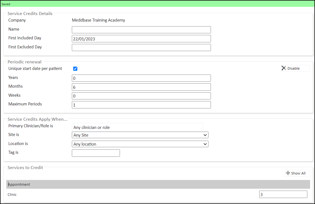
Task: Click the First Included Day date field
Action: 141,39
